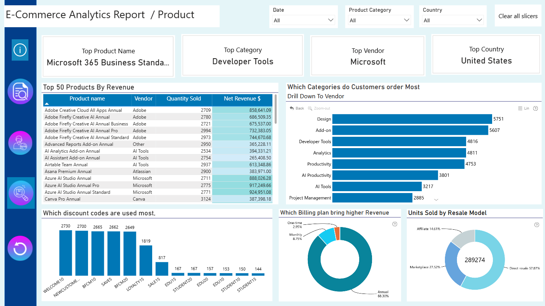The width and height of the screenshot is (545, 306).
Task: Click Zoom-out on the category chart
Action: pyautogui.click(x=319, y=108)
